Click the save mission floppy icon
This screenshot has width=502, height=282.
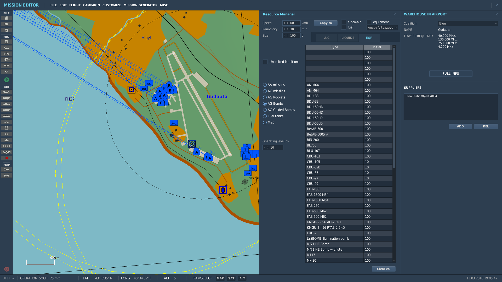[7, 30]
